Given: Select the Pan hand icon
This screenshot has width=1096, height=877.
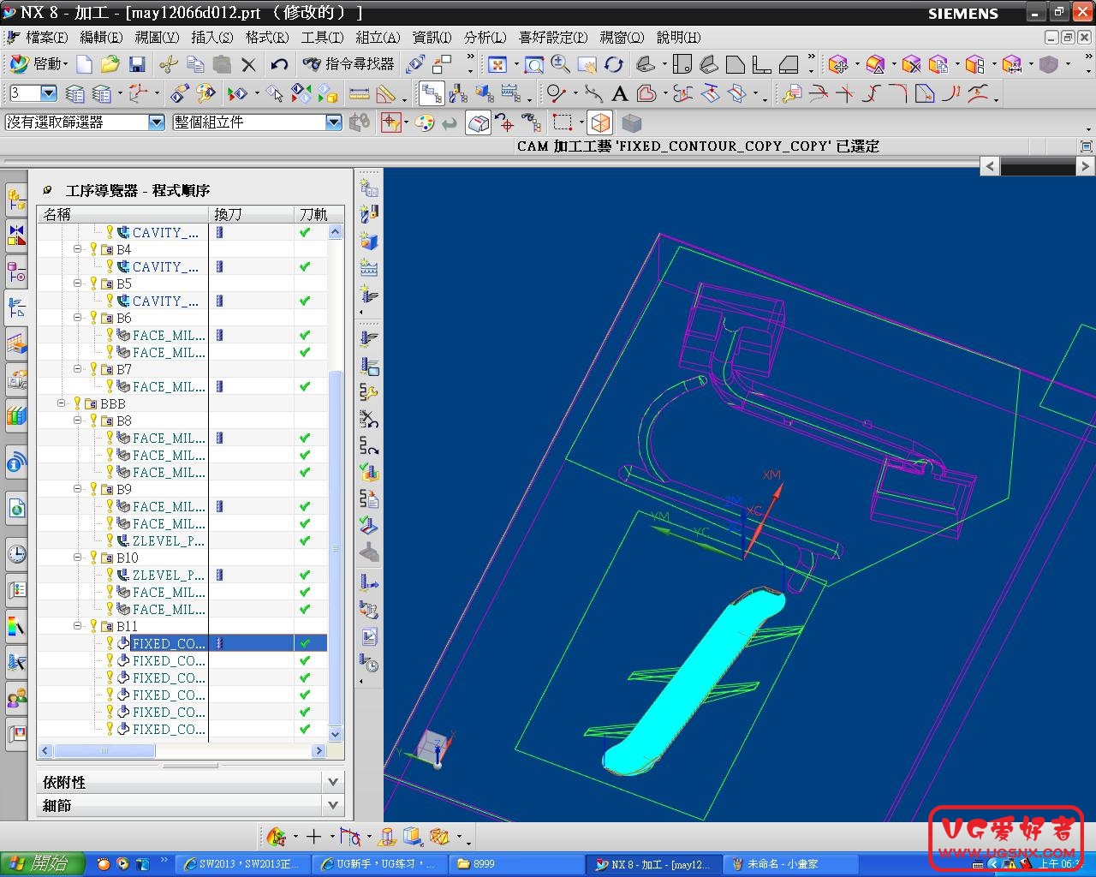Looking at the screenshot, I should click(x=587, y=64).
